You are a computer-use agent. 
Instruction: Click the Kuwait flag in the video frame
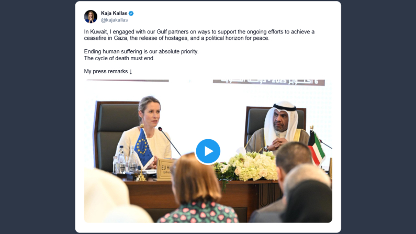tap(316, 148)
